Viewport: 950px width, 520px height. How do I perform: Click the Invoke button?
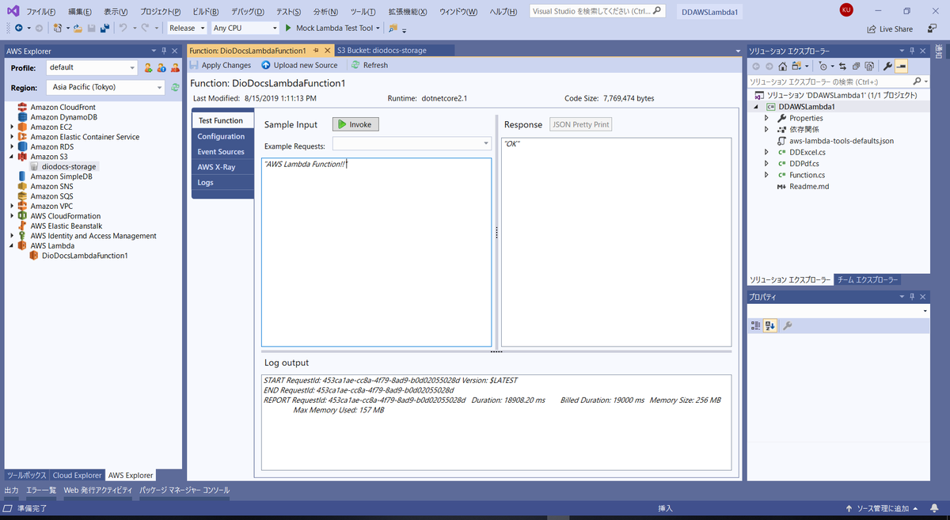pyautogui.click(x=355, y=124)
